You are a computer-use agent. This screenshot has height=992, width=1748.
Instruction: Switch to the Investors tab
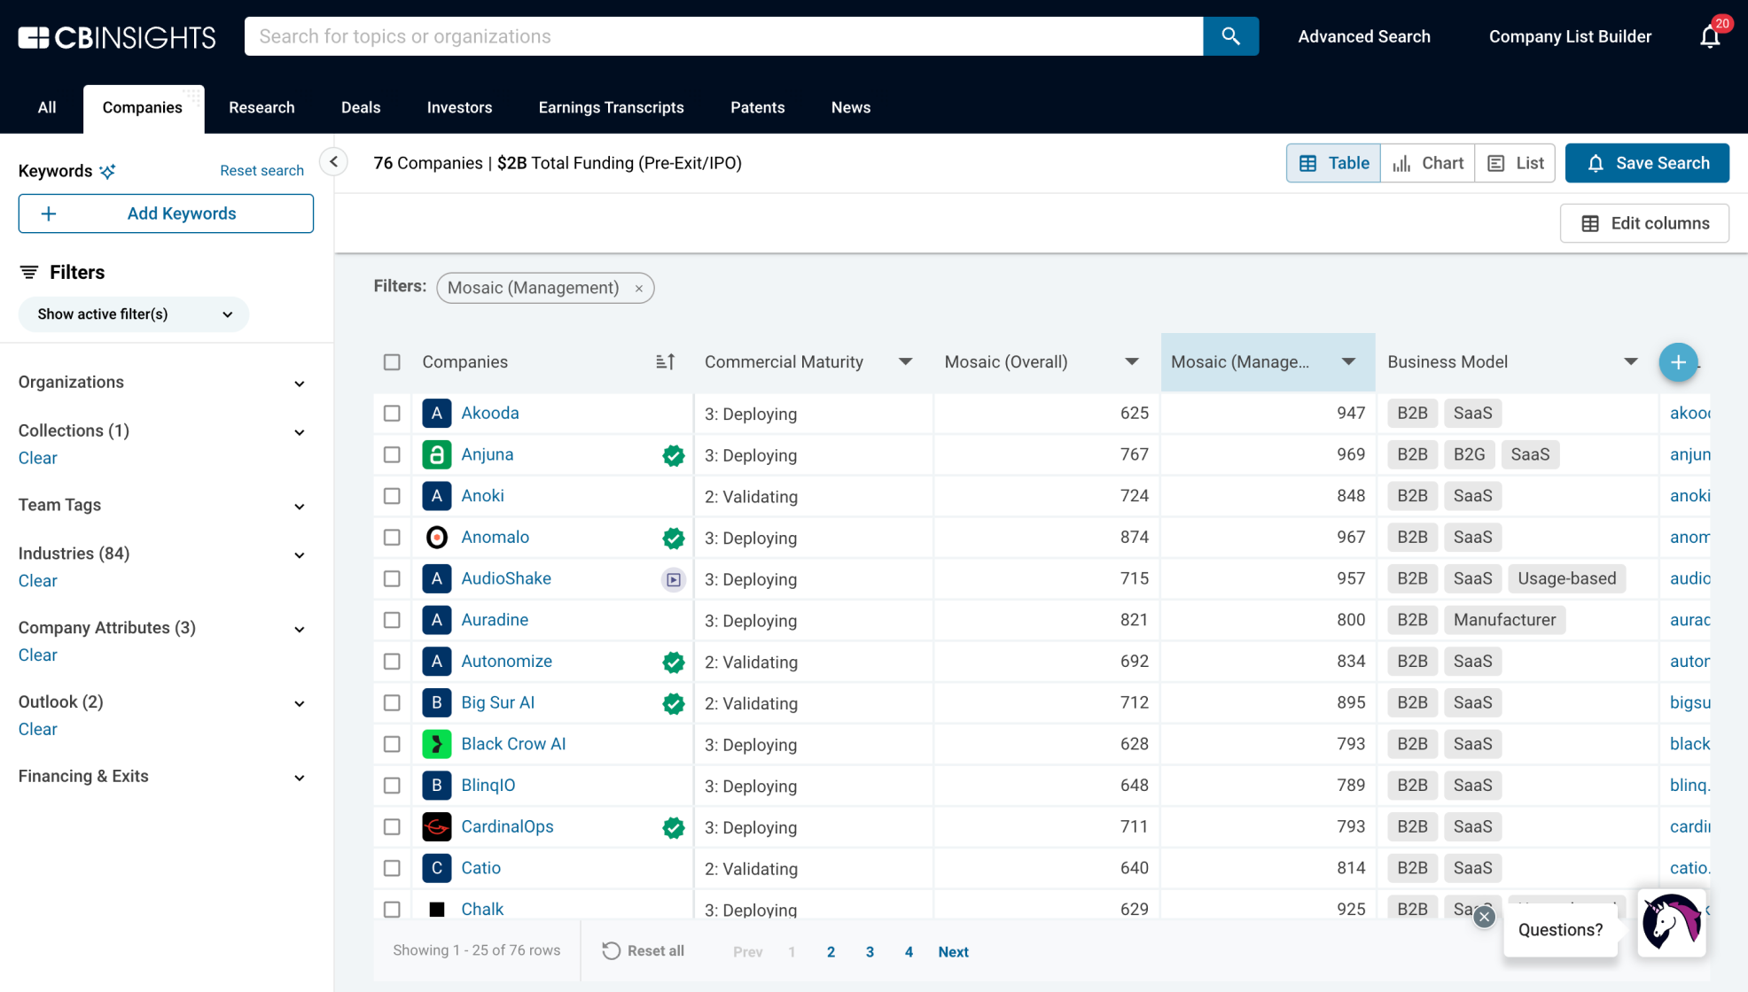[459, 108]
